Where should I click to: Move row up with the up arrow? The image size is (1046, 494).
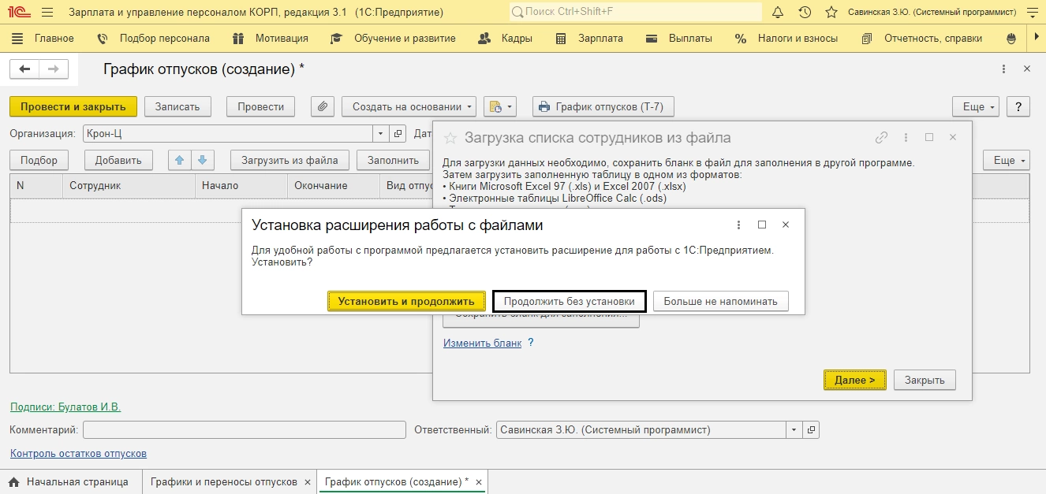coord(180,160)
